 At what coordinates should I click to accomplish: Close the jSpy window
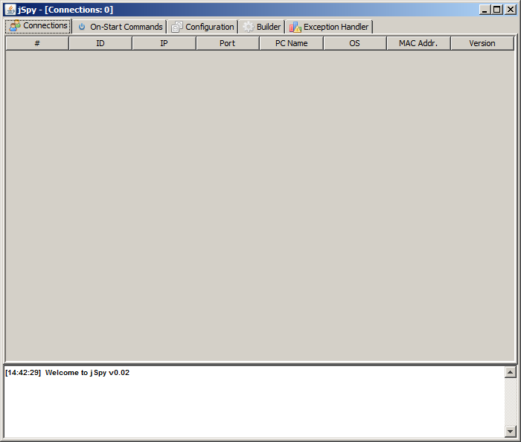click(x=510, y=10)
